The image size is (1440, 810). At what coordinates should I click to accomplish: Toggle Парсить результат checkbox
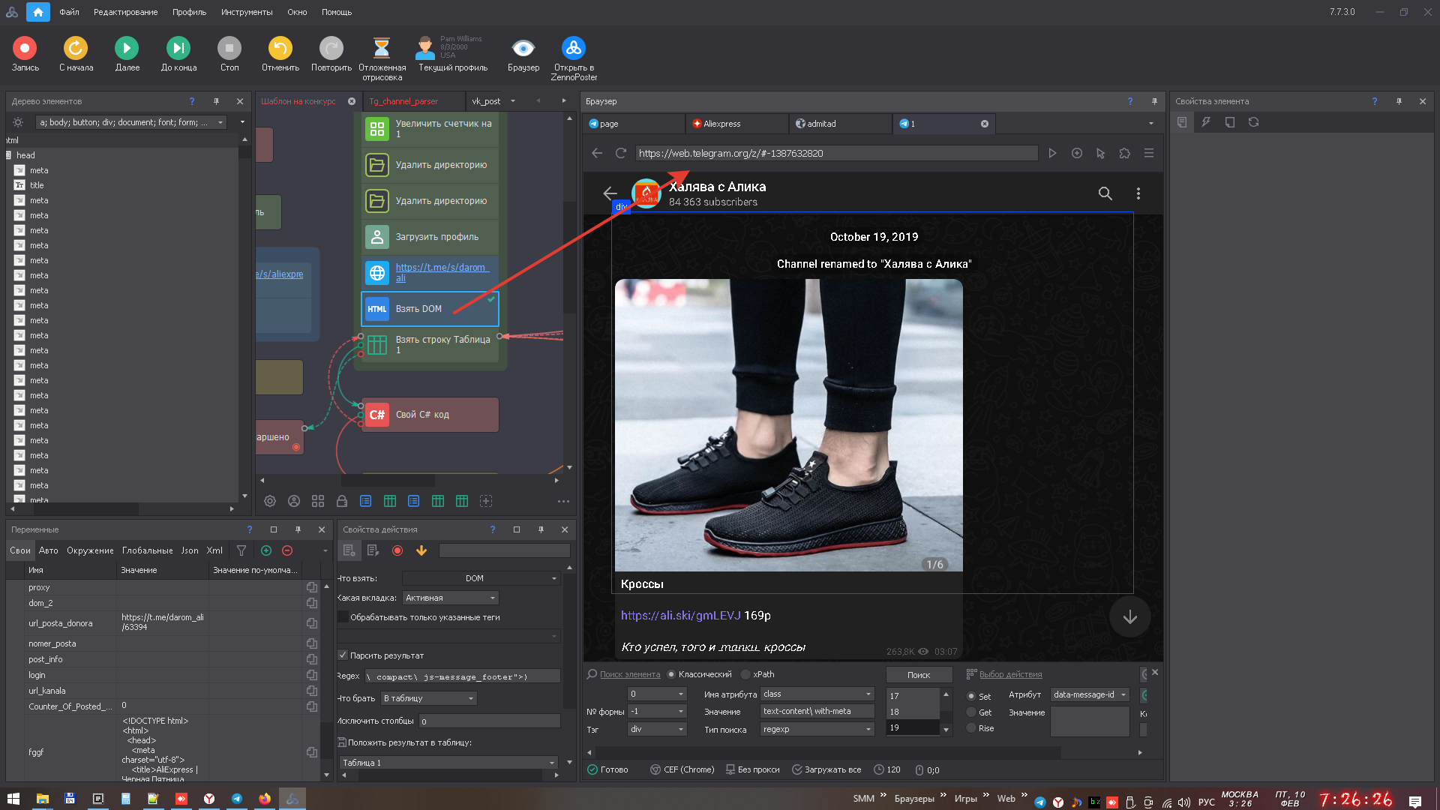(343, 655)
